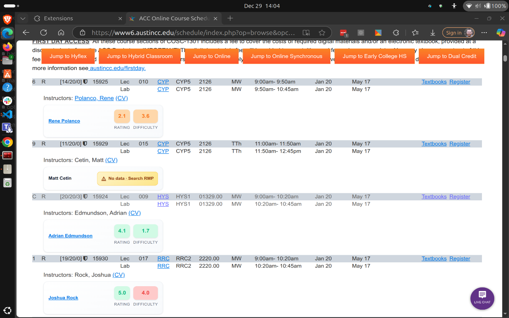
Task: Open the Extensions puzzle-piece menu
Action: tap(396, 33)
